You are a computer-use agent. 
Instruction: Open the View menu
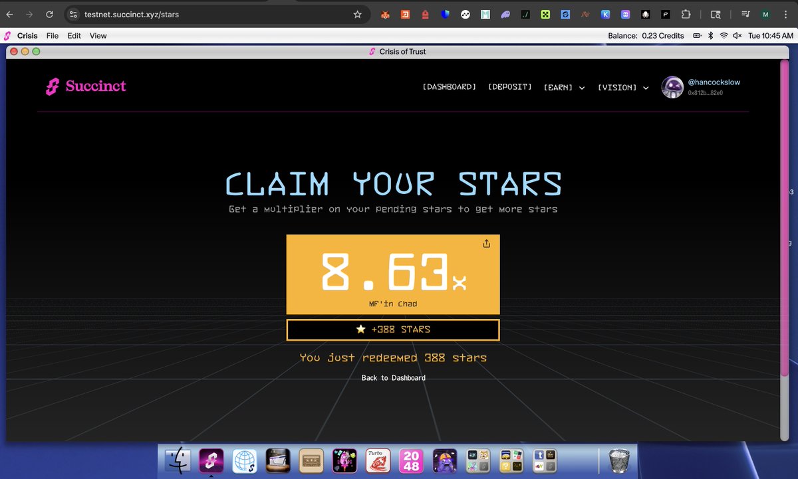98,36
